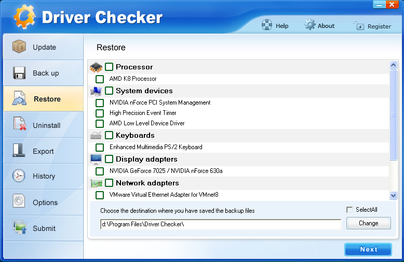
Task: Select the Restore tab label
Action: coord(47,99)
